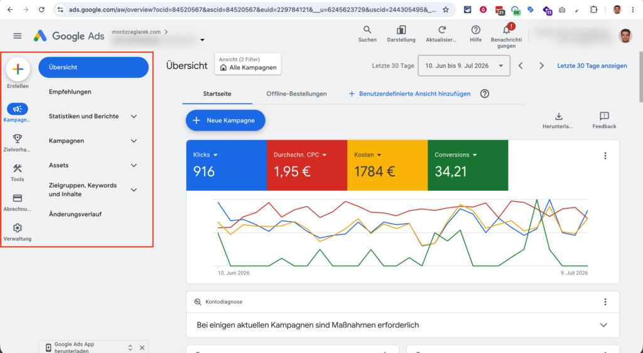Viewport: 643px width, 353px height.
Task: Open the Kosten metric dropdown
Action: coord(379,155)
